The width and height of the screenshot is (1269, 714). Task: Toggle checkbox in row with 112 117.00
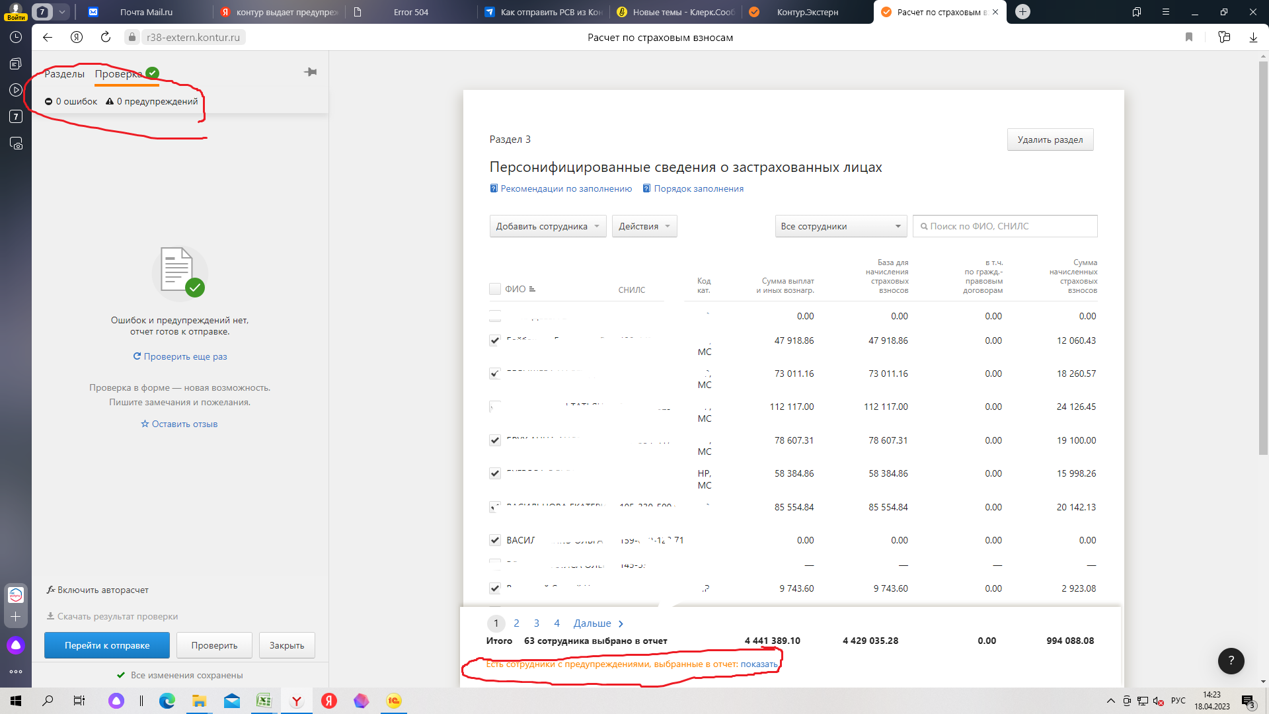[495, 407]
